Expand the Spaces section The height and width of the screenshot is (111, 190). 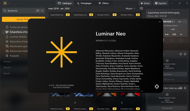tap(7, 73)
